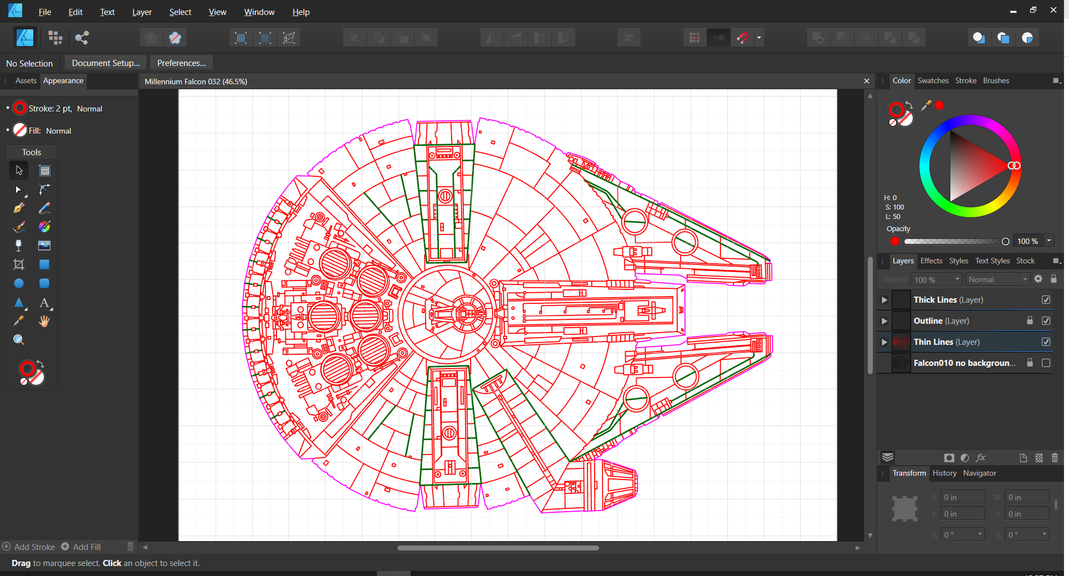Click the Document Setup button
This screenshot has height=576, width=1069.
[106, 63]
